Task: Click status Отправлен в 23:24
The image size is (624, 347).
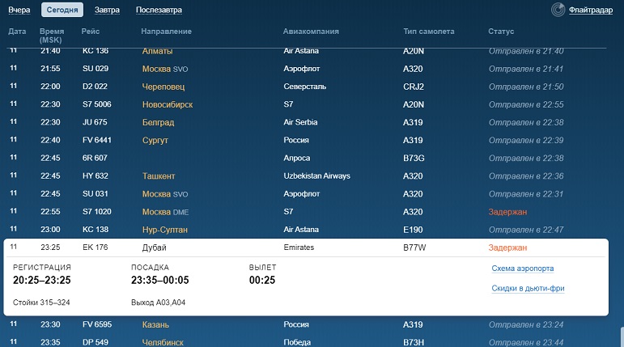Action: pos(526,324)
